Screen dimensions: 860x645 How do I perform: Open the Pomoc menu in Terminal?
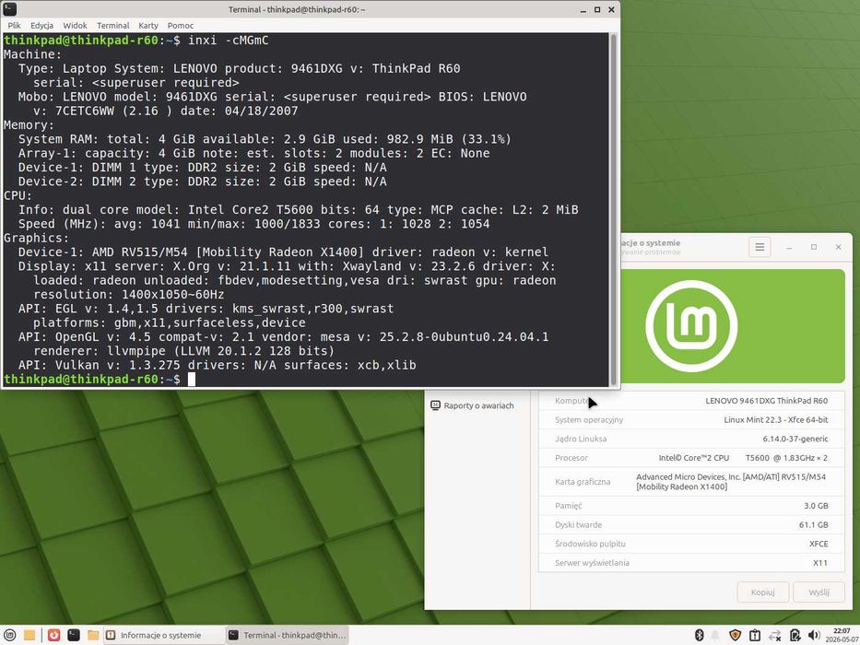tap(181, 25)
